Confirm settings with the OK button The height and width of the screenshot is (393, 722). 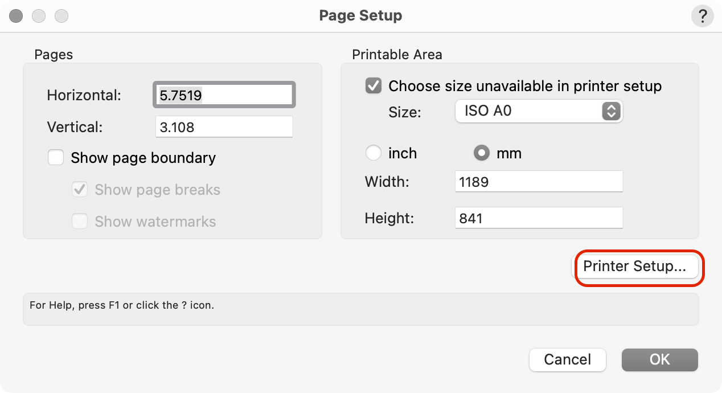click(660, 359)
